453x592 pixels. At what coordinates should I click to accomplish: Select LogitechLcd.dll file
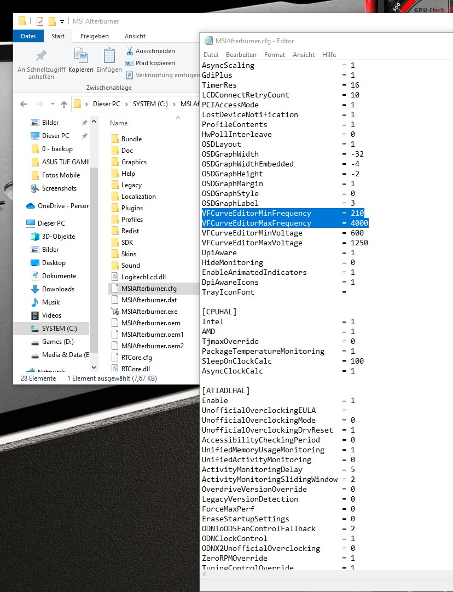click(x=143, y=277)
